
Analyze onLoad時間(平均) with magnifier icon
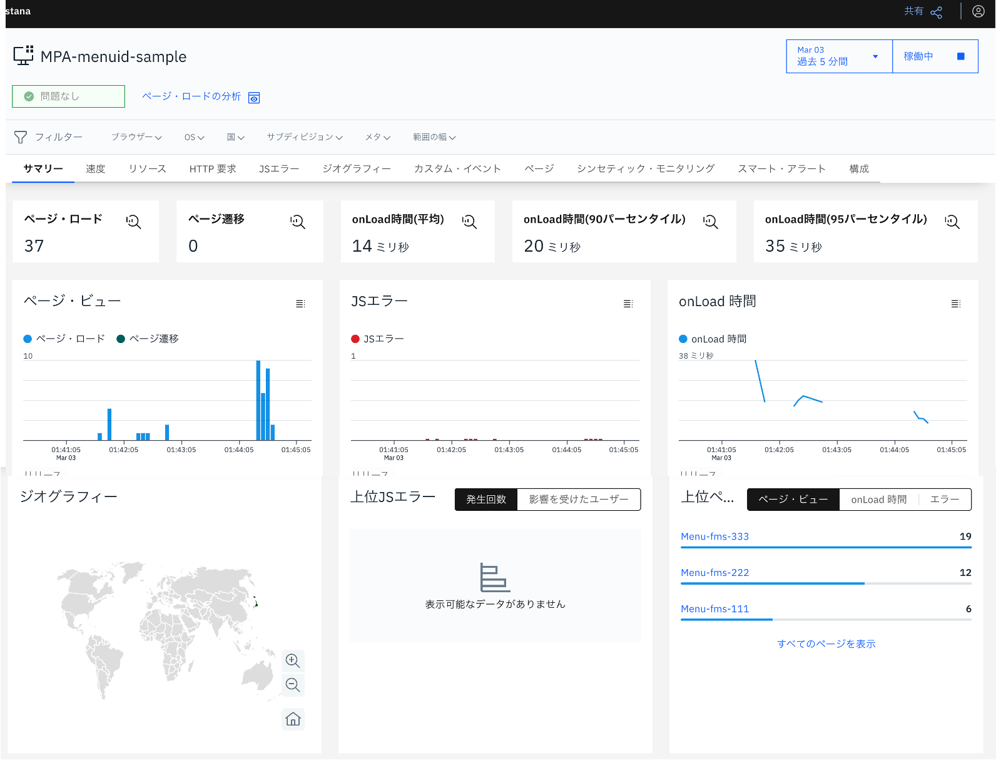tap(469, 222)
